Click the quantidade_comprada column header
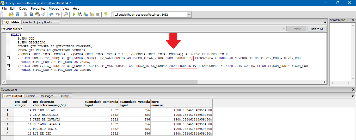356x140 pixels. pyautogui.click(x=101, y=103)
